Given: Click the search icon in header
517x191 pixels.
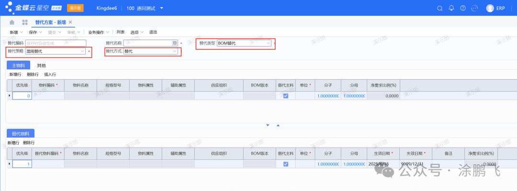Looking at the screenshot, I should 440,8.
